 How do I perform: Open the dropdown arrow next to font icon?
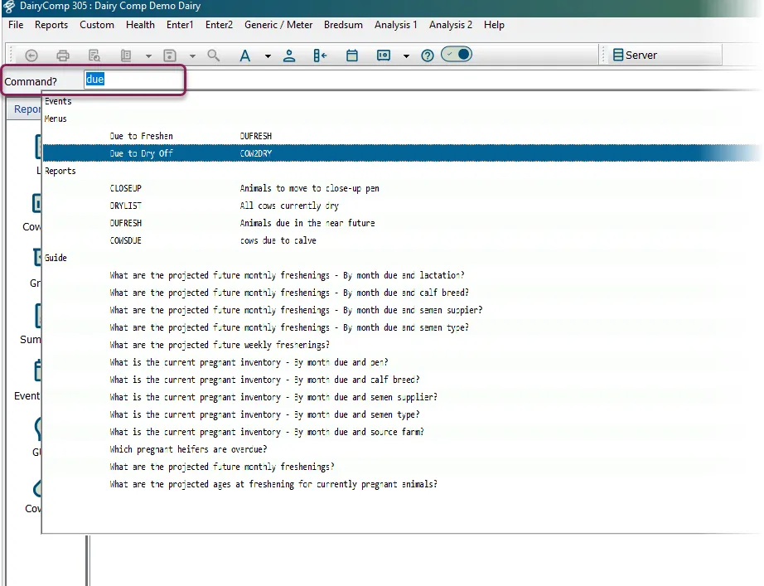(x=268, y=56)
